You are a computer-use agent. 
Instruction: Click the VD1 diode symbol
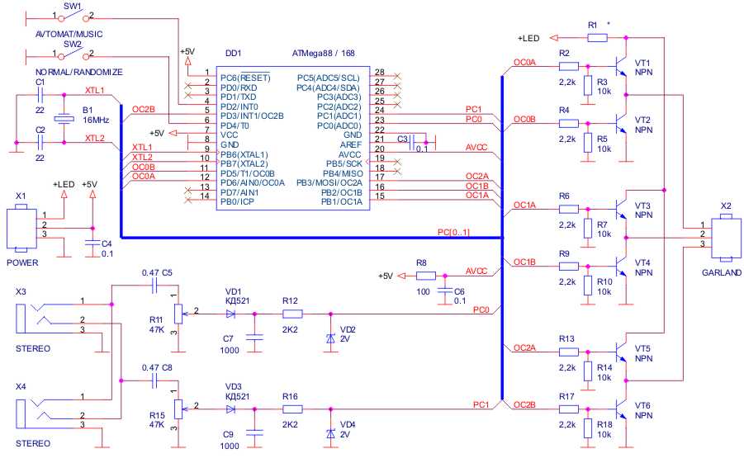tap(231, 314)
